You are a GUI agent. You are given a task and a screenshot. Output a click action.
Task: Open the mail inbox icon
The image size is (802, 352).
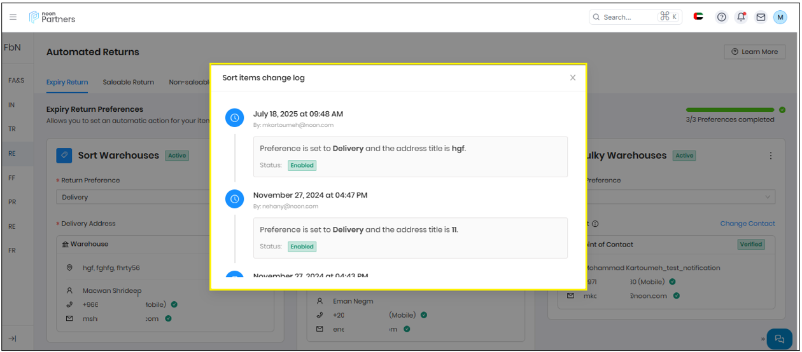pos(761,17)
